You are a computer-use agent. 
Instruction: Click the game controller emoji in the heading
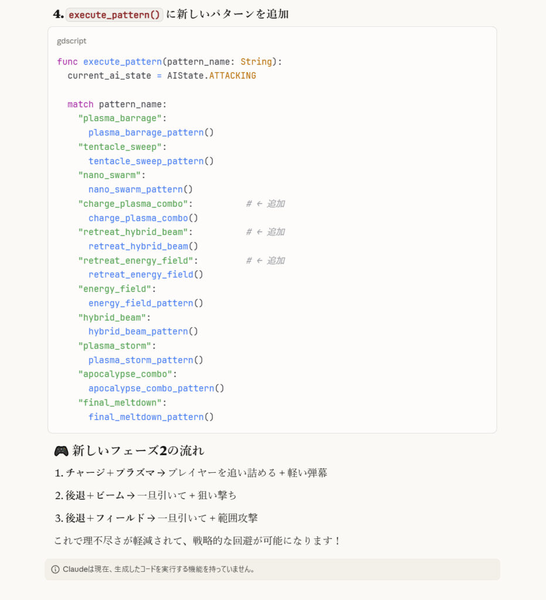coord(61,451)
